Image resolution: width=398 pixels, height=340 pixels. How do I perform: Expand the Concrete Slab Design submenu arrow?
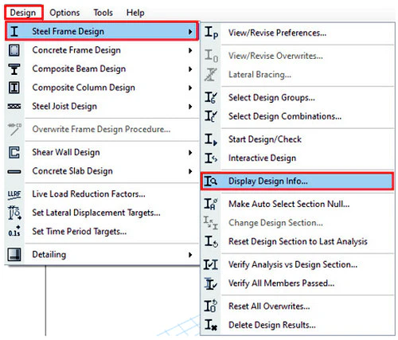coord(190,171)
